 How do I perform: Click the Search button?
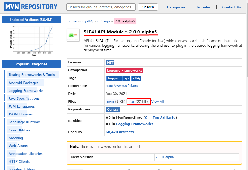tap(148, 7)
